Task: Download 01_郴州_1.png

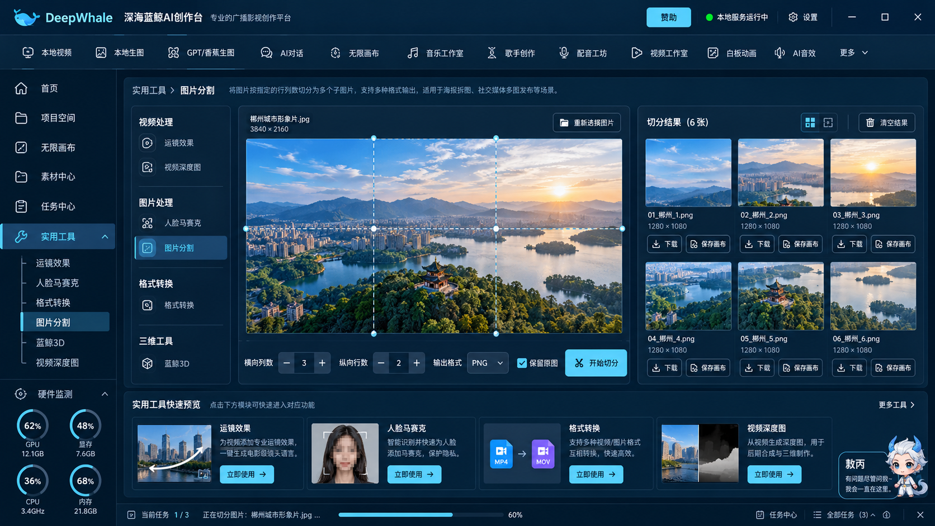Action: click(665, 244)
